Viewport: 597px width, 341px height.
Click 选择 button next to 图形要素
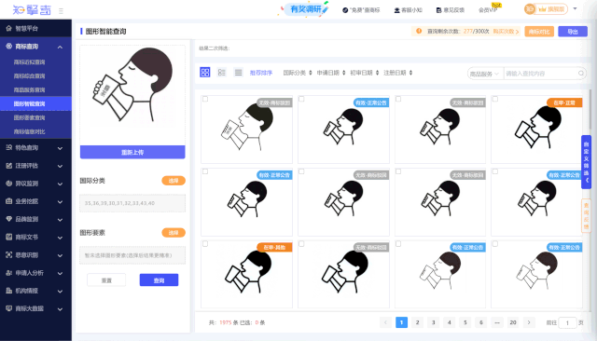pos(174,233)
